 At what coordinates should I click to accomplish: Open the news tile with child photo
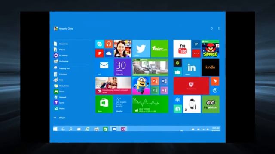pos(113,86)
